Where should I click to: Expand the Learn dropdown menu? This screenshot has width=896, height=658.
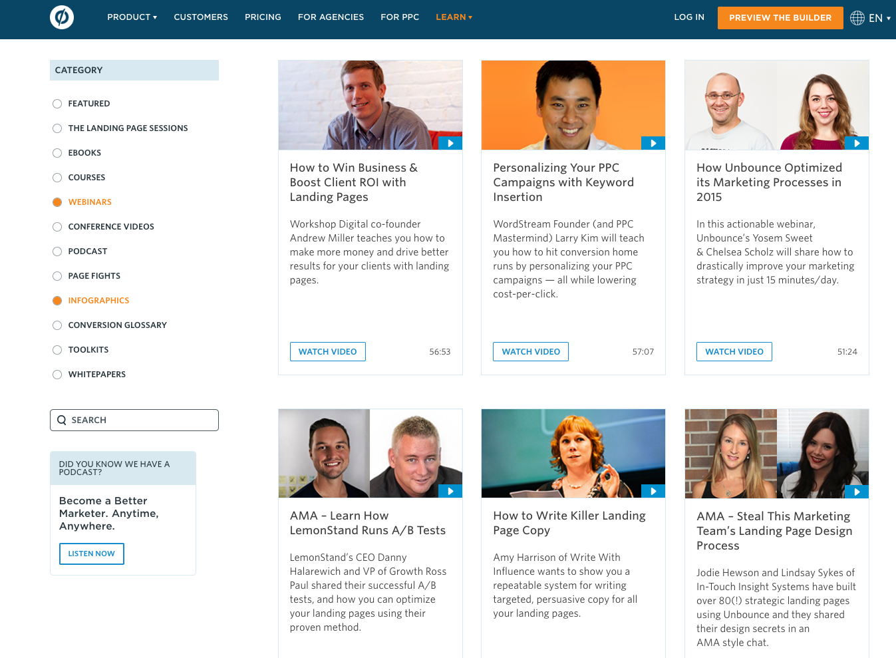pos(454,17)
